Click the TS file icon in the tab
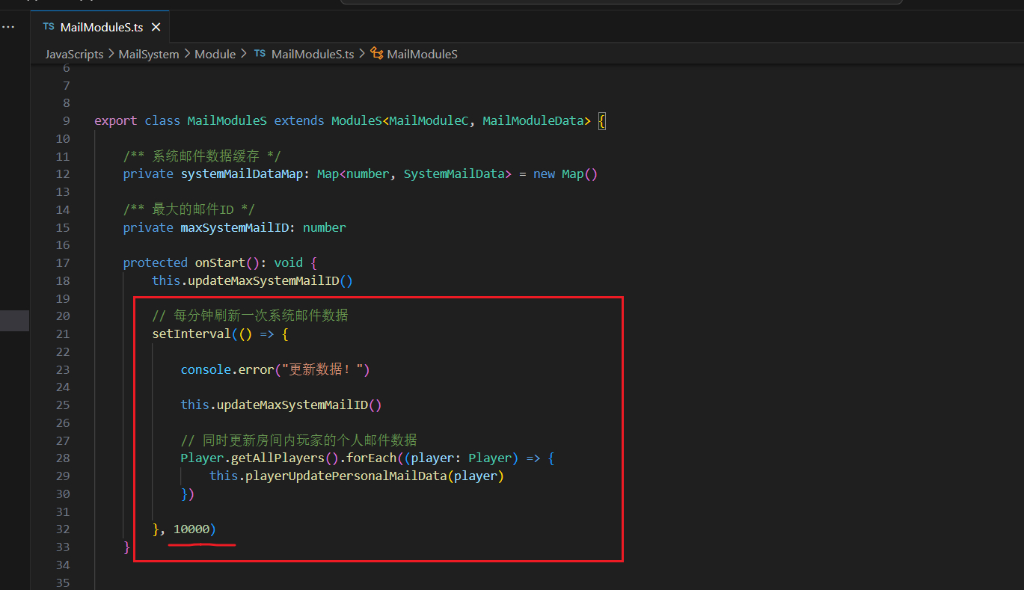Viewport: 1024px width, 590px height. [49, 27]
